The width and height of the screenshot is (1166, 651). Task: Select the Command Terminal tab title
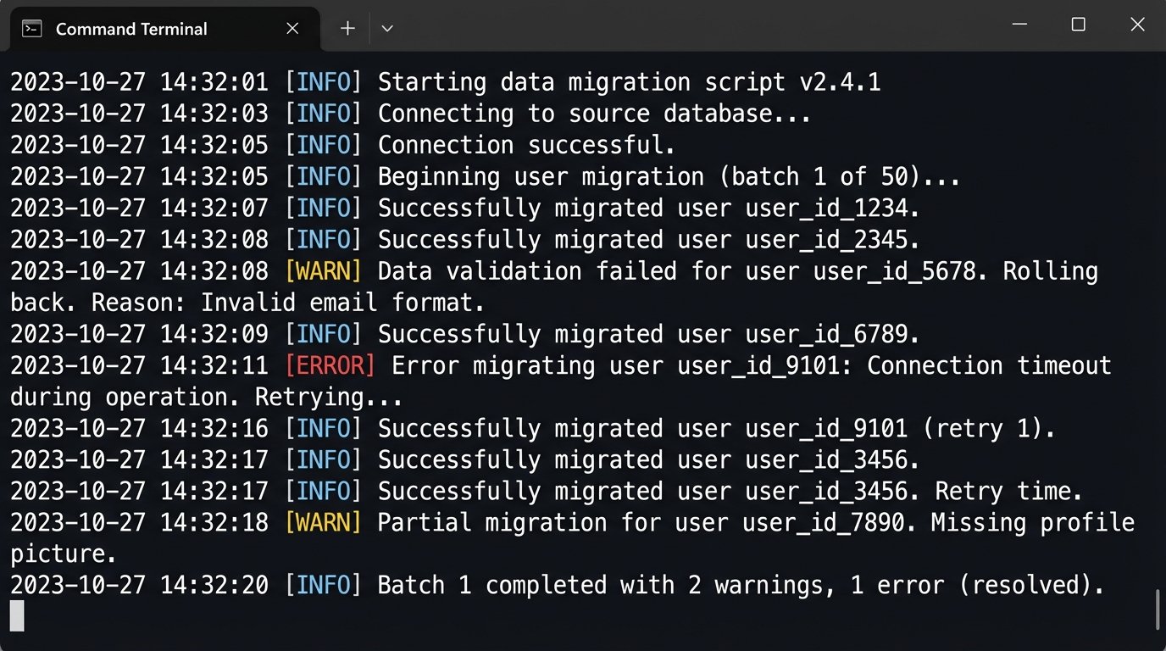click(131, 29)
